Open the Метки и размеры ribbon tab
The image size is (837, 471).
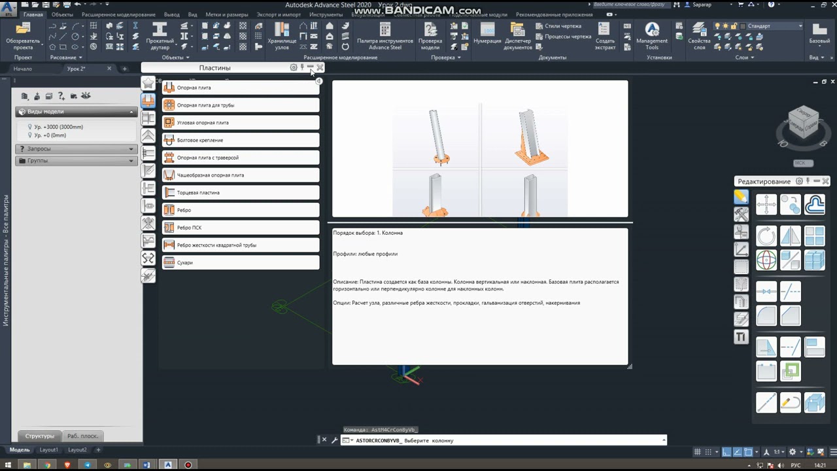[226, 14]
